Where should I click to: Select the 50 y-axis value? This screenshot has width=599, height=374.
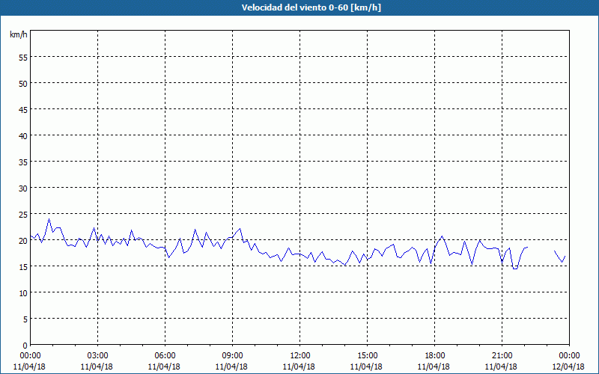pyautogui.click(x=23, y=85)
